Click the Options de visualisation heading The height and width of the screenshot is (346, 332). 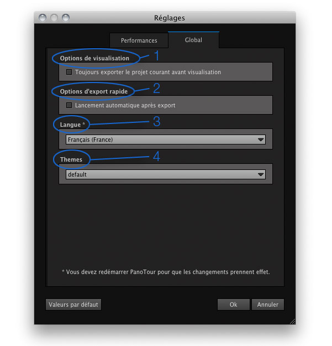[94, 58]
